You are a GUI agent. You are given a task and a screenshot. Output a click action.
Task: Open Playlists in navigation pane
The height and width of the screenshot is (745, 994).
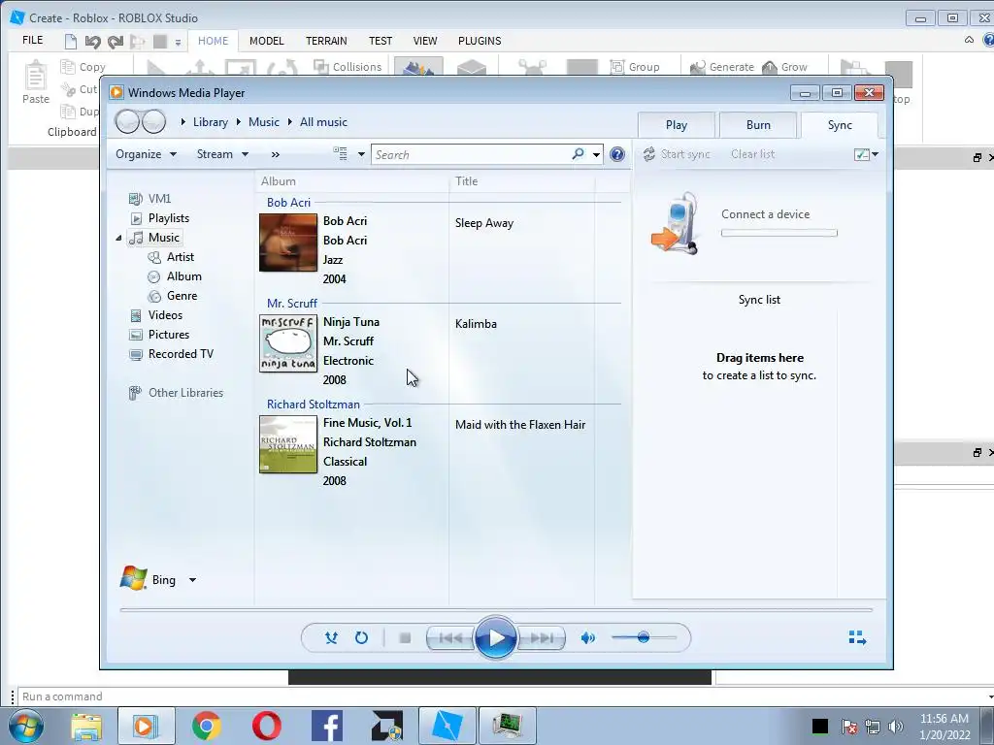point(160,218)
